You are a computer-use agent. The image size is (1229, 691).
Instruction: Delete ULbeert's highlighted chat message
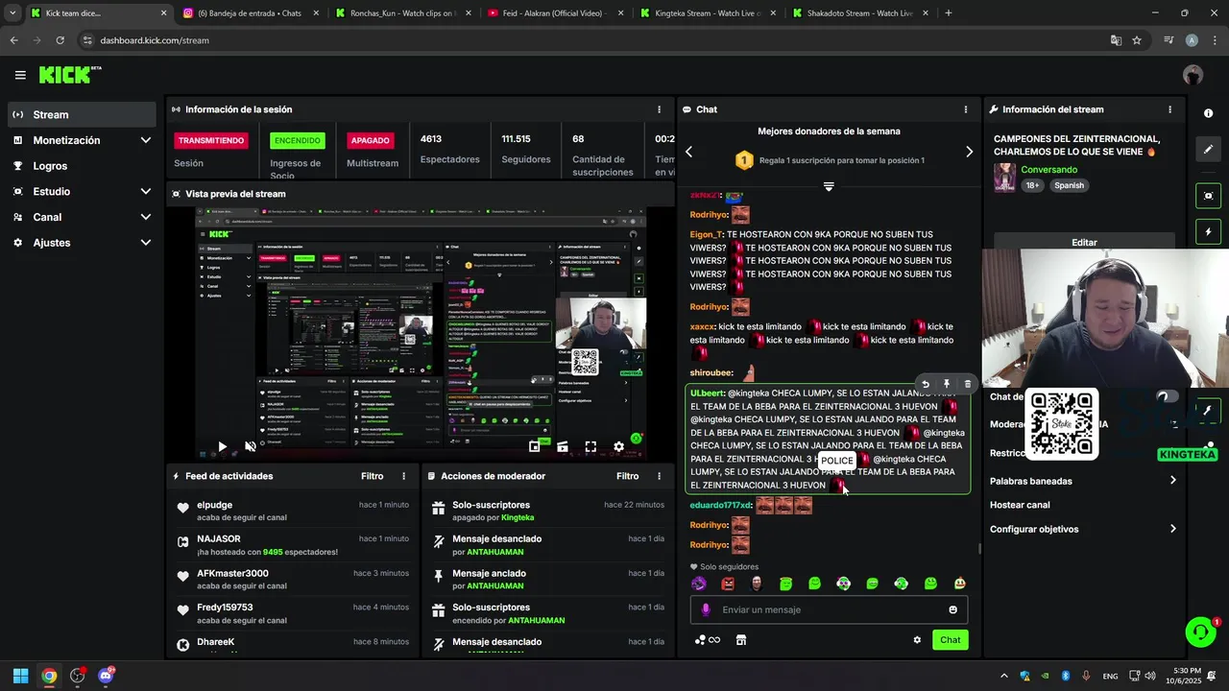pos(967,384)
